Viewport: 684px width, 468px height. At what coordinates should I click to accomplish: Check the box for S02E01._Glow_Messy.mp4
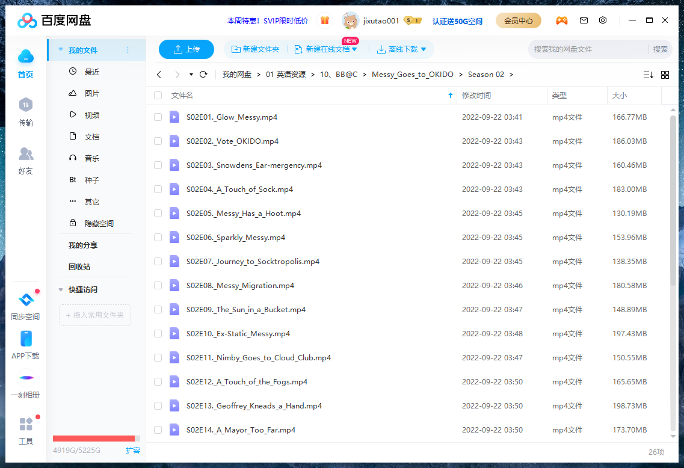[x=158, y=117]
